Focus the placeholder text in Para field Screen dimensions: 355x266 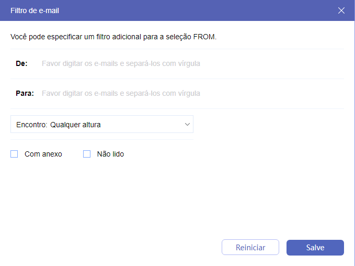[x=121, y=93]
